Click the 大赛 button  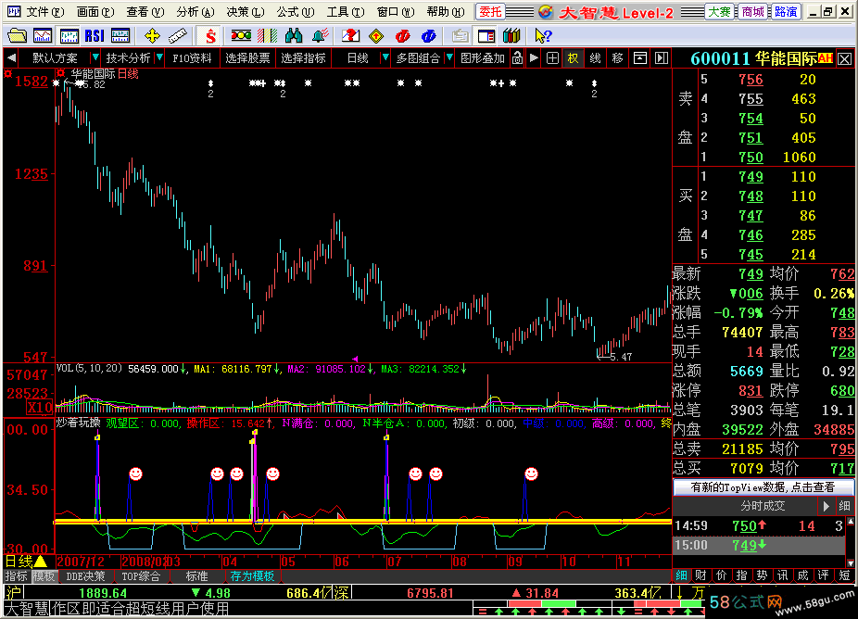pos(720,12)
